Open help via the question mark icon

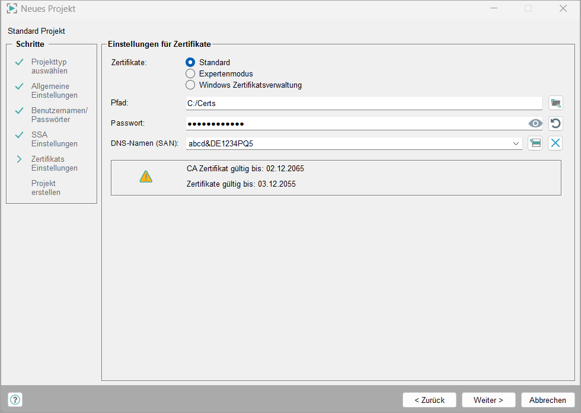click(x=15, y=399)
